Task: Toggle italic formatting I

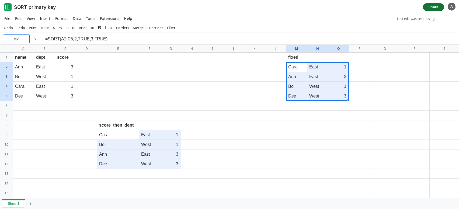Action: point(105,28)
